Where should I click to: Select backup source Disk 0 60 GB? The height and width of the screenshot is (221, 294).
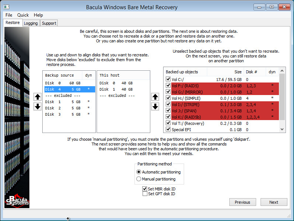point(70,83)
